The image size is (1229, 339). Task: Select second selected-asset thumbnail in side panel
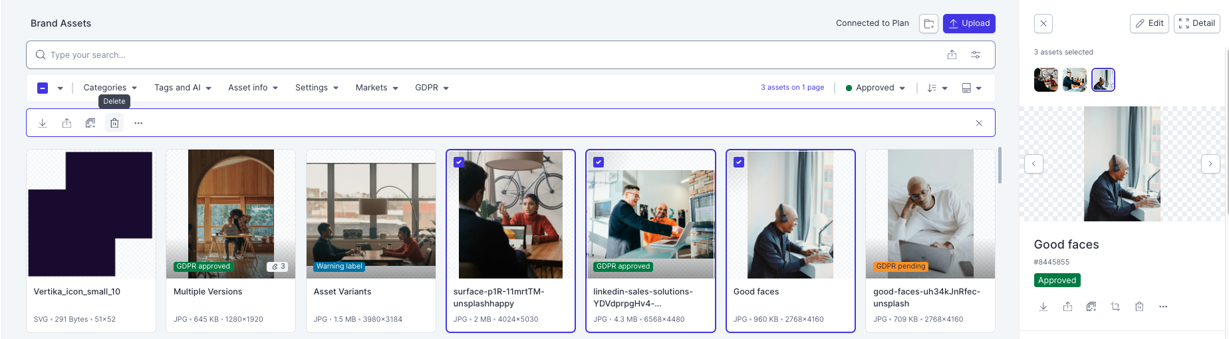point(1075,80)
